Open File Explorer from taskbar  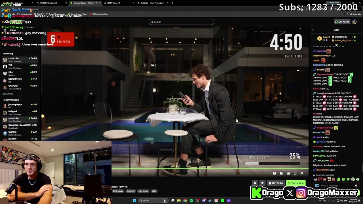coord(179,201)
